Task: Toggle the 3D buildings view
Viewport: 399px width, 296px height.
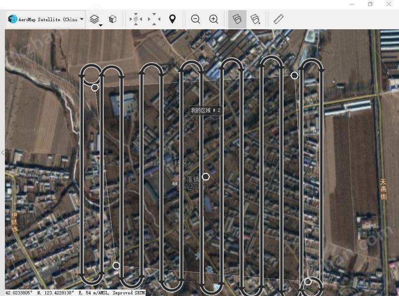Action: pyautogui.click(x=113, y=19)
